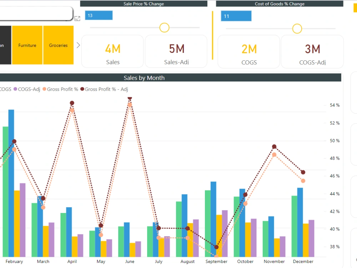Click the Sales by Month chart title bar
Image resolution: width=357 pixels, height=268 pixels.
(144, 78)
